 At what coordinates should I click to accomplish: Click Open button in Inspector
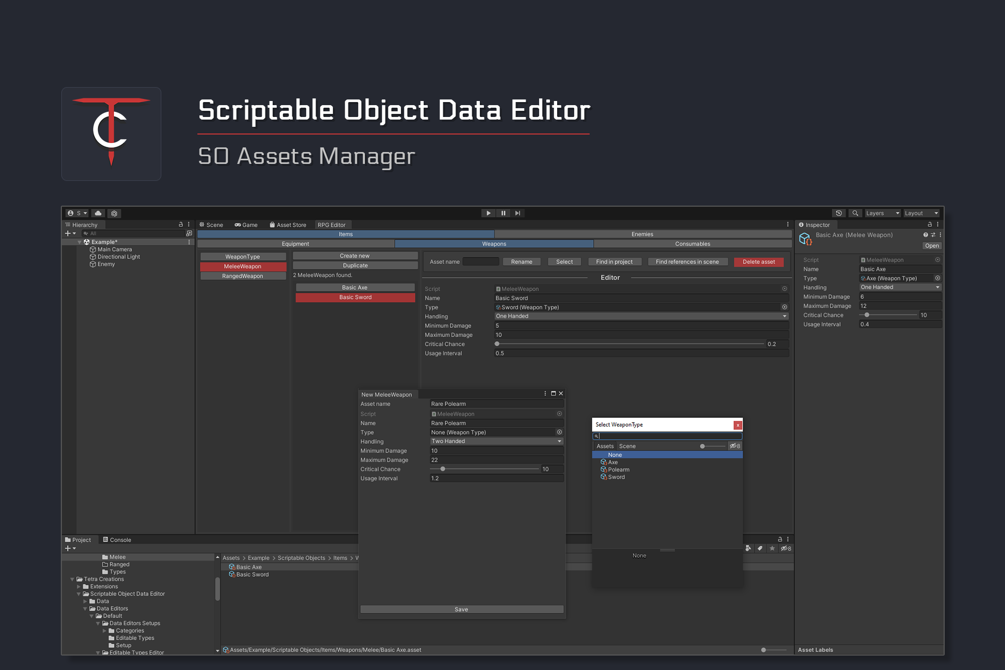[x=932, y=246]
